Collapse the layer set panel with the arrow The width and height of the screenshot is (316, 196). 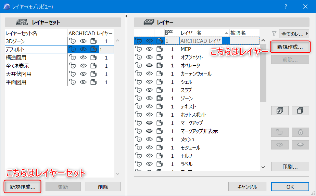coord(126,16)
